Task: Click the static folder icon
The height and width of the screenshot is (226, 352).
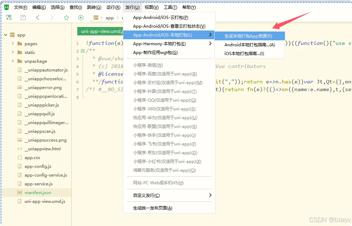Action: pyautogui.click(x=20, y=53)
